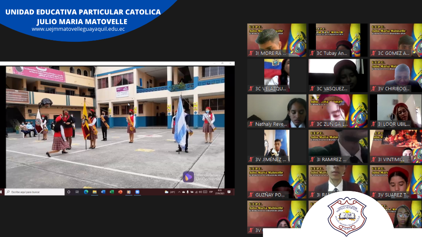The image size is (422, 237).
Task: Click muted mic icon on 3I RAMIREZ tile
Action: pos(312,159)
